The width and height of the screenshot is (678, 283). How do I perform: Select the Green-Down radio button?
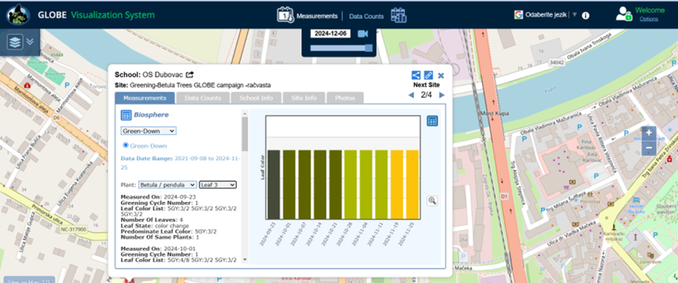126,145
